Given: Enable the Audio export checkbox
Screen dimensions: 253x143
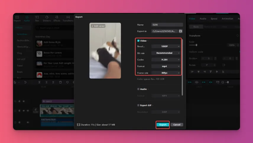Looking at the screenshot, I should point(138,89).
